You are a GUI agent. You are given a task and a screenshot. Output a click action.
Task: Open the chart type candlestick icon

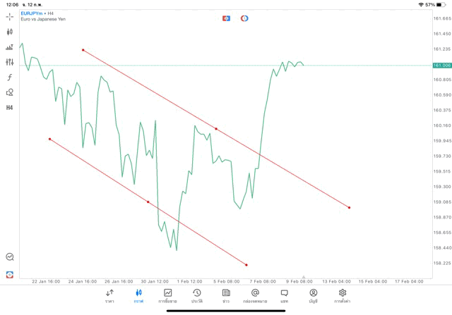coord(9,32)
